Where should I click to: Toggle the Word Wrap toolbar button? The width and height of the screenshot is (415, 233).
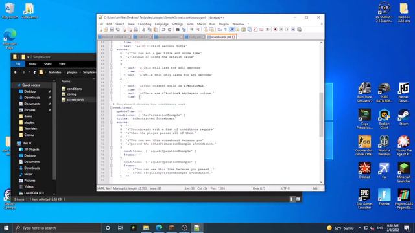(x=220, y=30)
